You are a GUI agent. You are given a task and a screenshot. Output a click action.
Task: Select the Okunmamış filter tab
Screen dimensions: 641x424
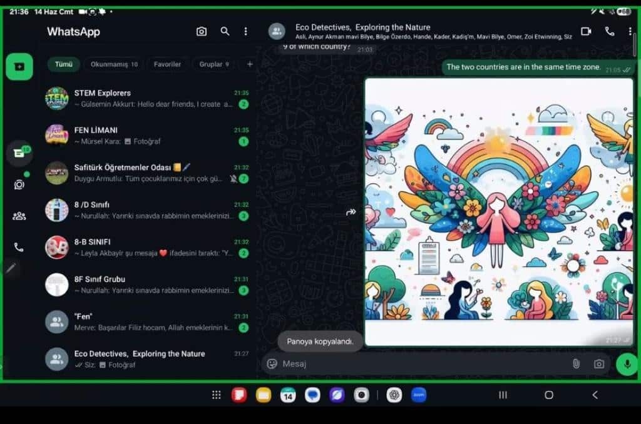pos(114,64)
